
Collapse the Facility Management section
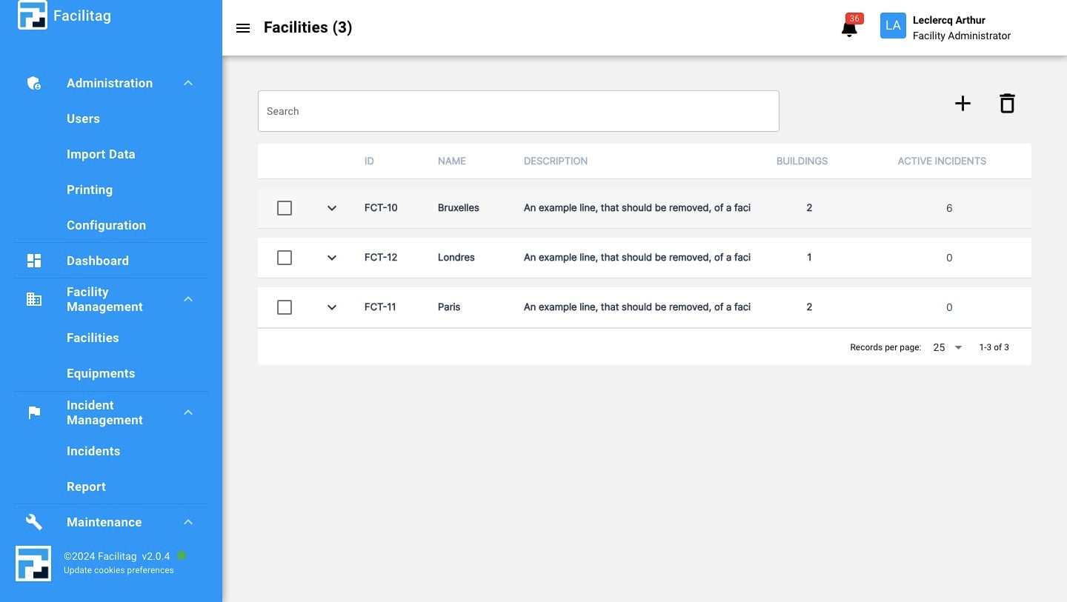(x=188, y=299)
